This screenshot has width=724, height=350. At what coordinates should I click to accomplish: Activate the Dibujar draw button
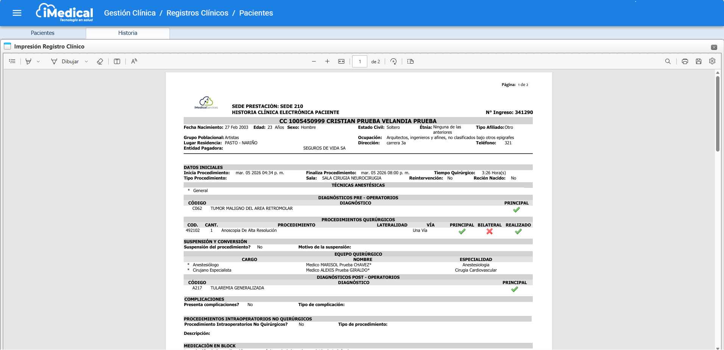click(65, 61)
